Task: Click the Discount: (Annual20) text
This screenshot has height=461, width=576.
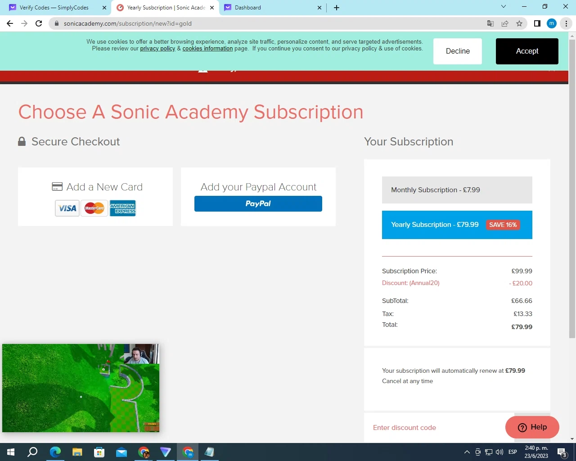Action: (411, 283)
